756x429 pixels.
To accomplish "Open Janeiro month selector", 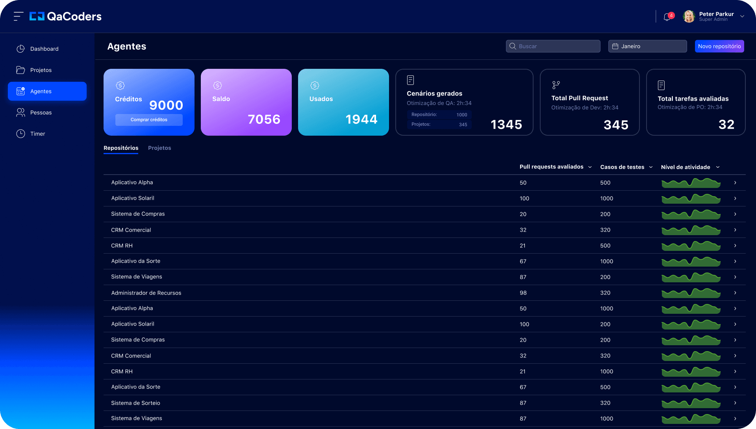I will (647, 46).
